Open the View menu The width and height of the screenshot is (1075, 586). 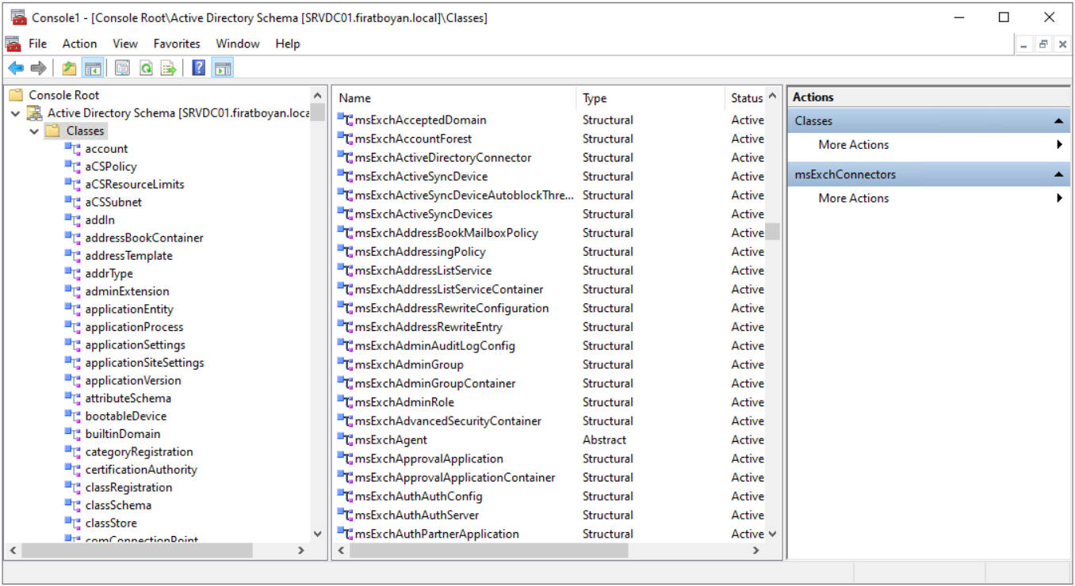124,44
